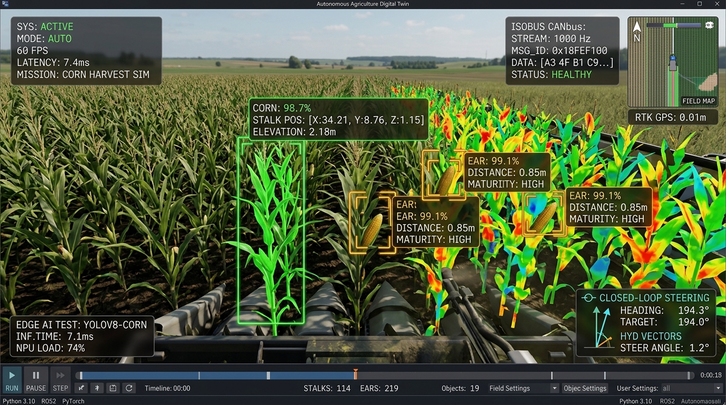Screen dimensions: 726x405
Task: Click the FIELD MAP label button
Action: [699, 101]
